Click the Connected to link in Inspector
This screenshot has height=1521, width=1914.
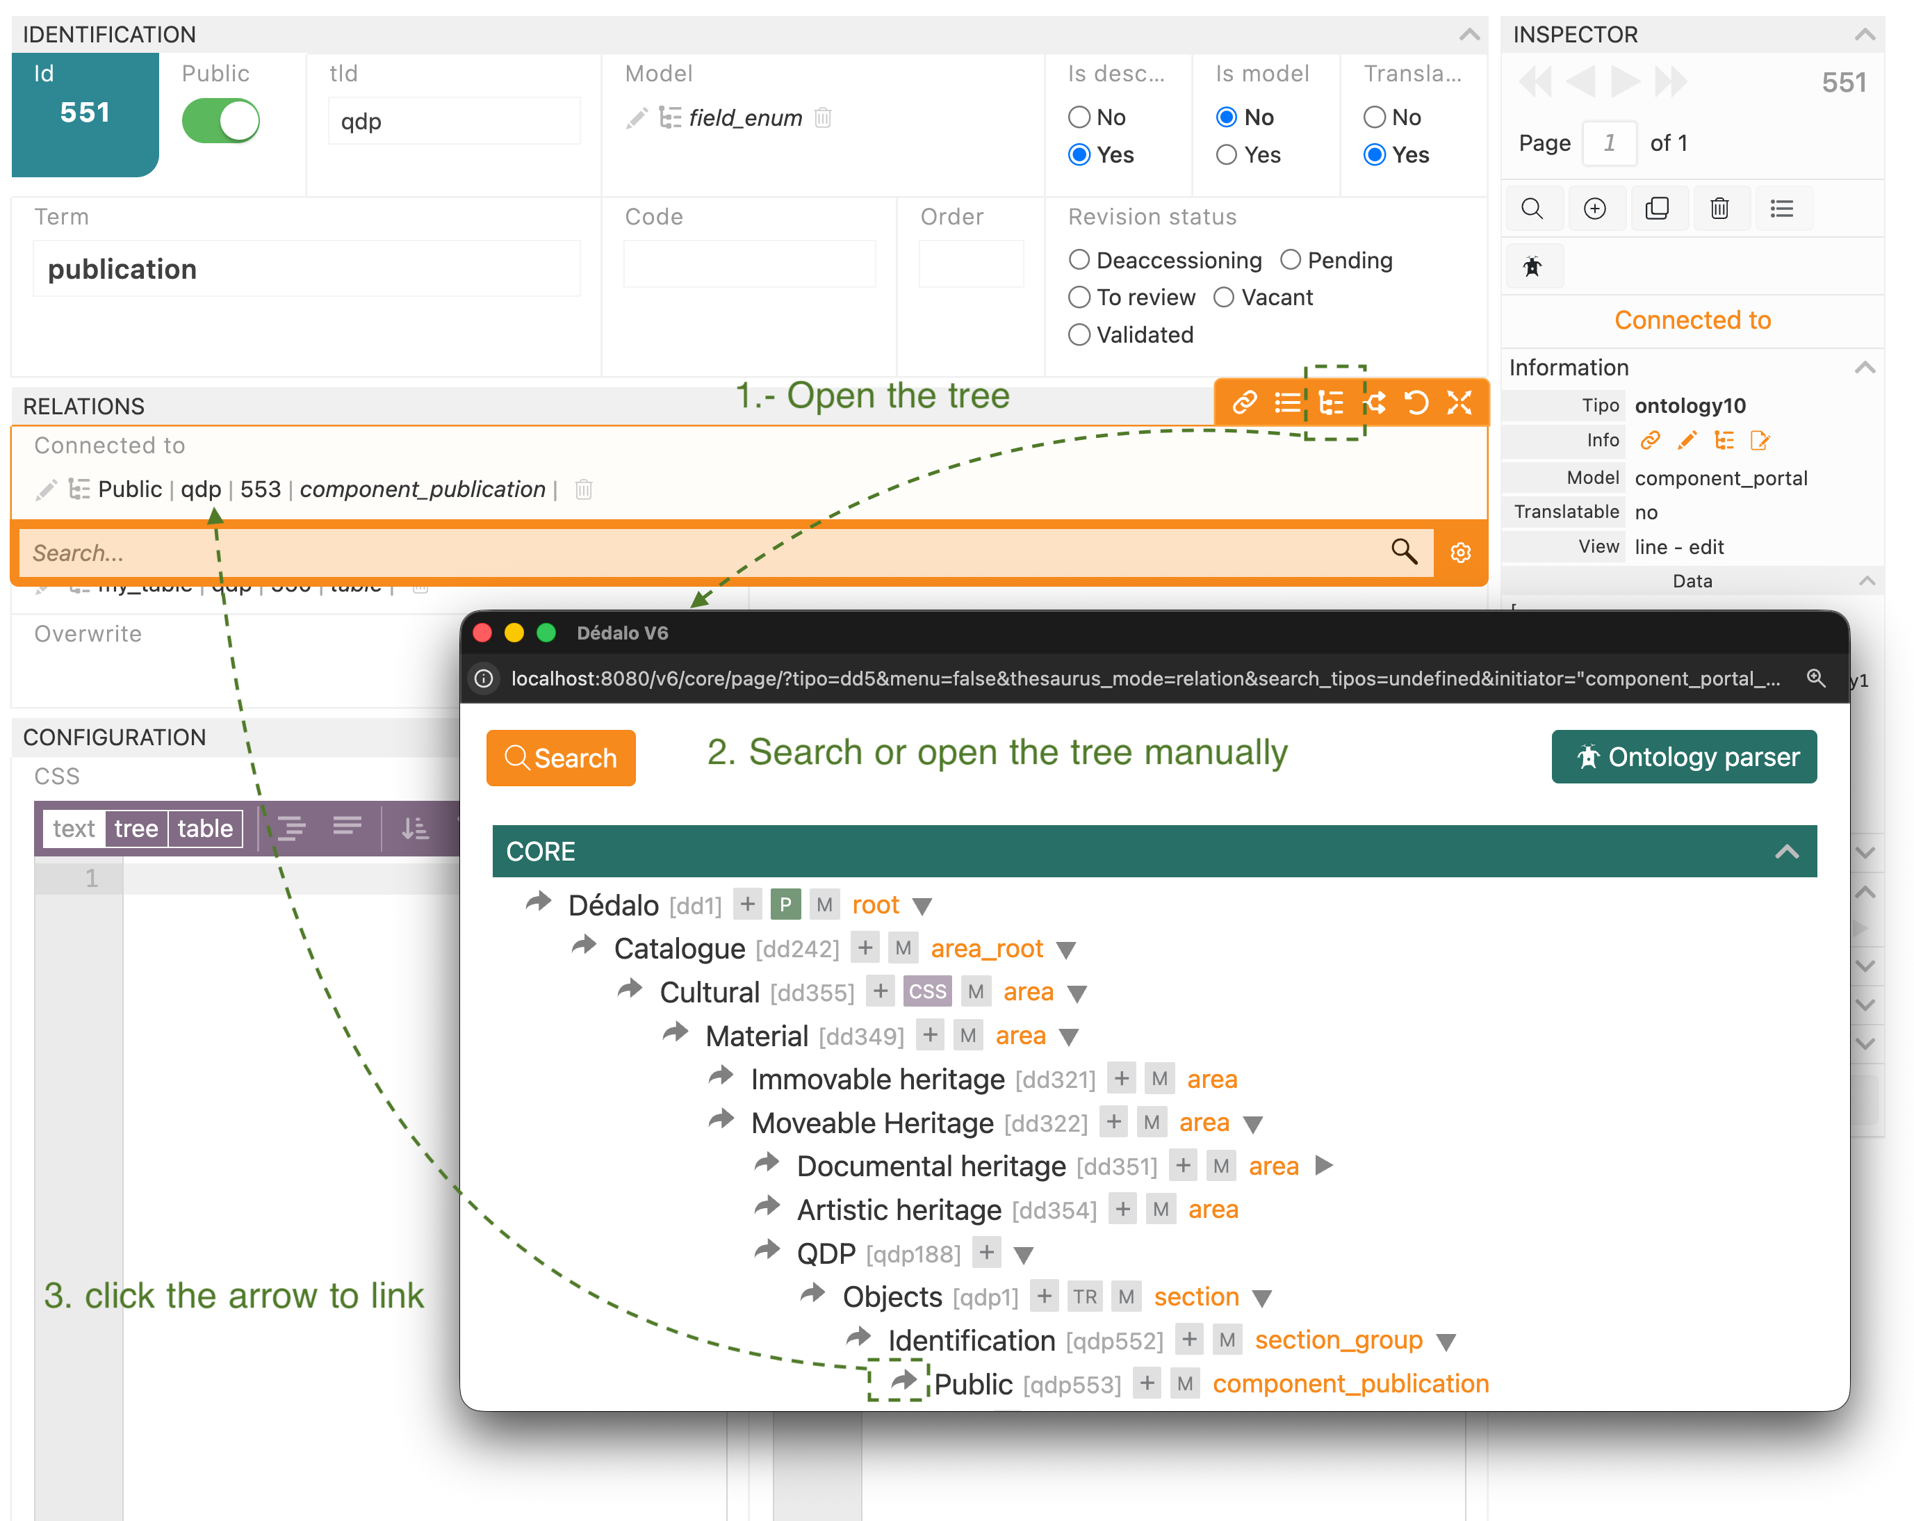1692,320
